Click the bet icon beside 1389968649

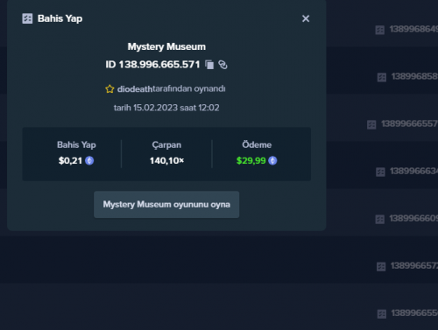(380, 30)
